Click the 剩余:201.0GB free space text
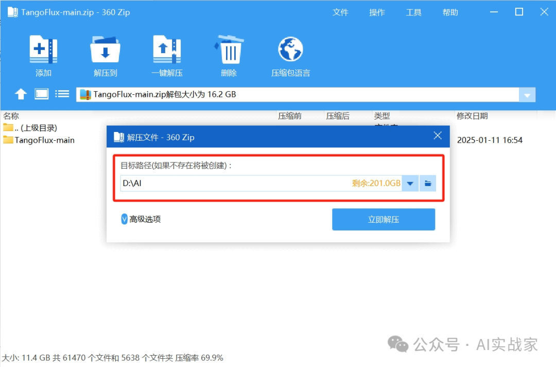This screenshot has width=556, height=367. 376,183
